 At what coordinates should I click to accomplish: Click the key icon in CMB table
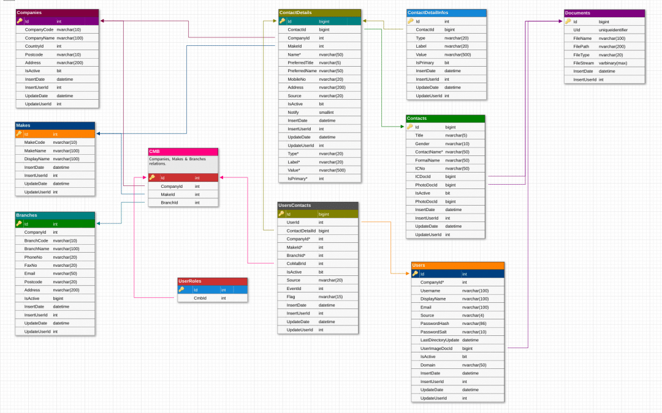pyautogui.click(x=152, y=177)
